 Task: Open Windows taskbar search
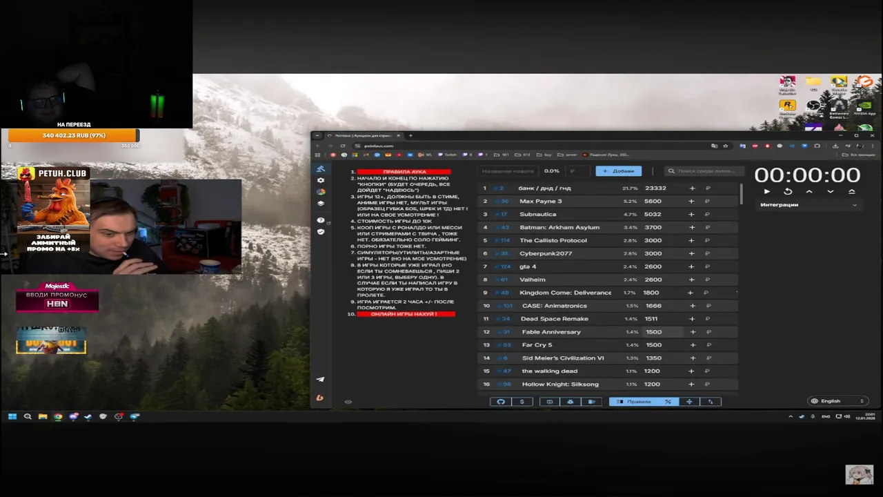[28, 416]
